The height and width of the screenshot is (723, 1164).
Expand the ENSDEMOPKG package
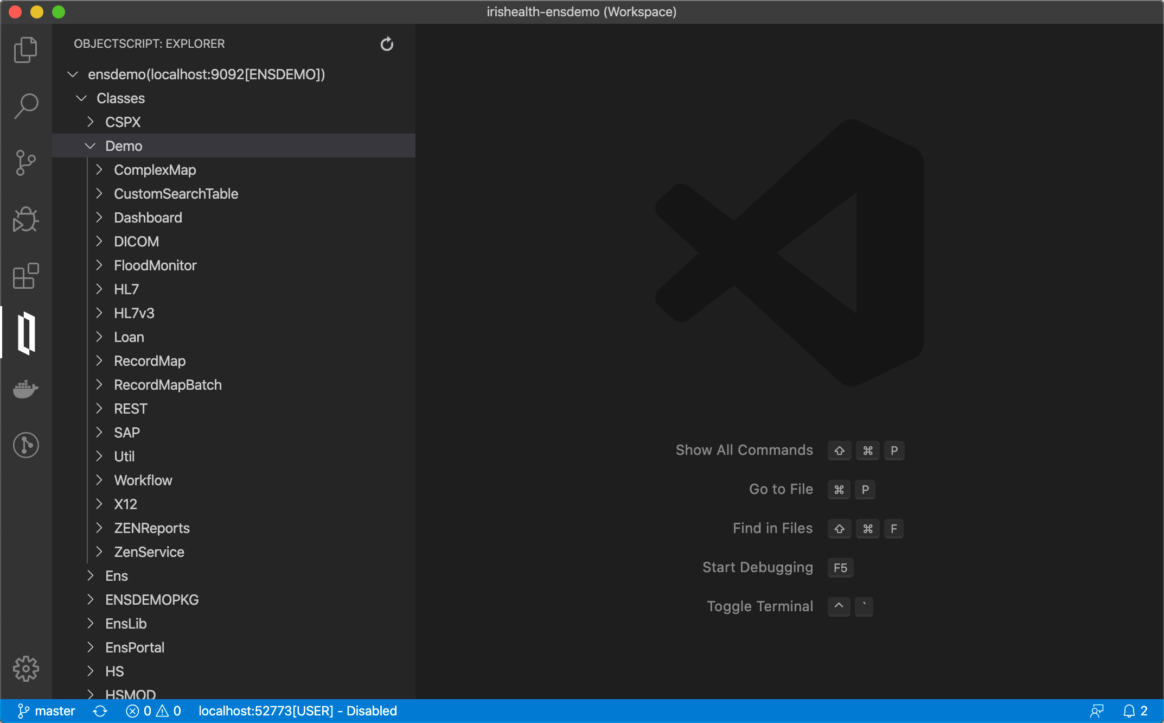click(x=90, y=600)
